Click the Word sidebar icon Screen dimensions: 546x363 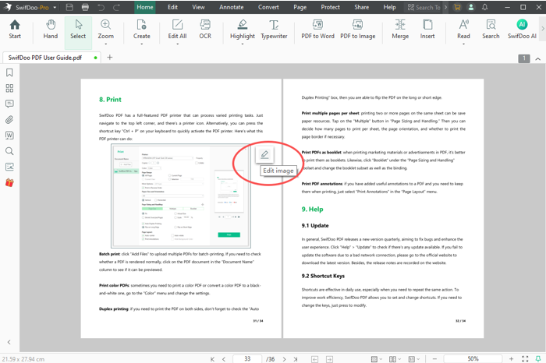pos(9,136)
